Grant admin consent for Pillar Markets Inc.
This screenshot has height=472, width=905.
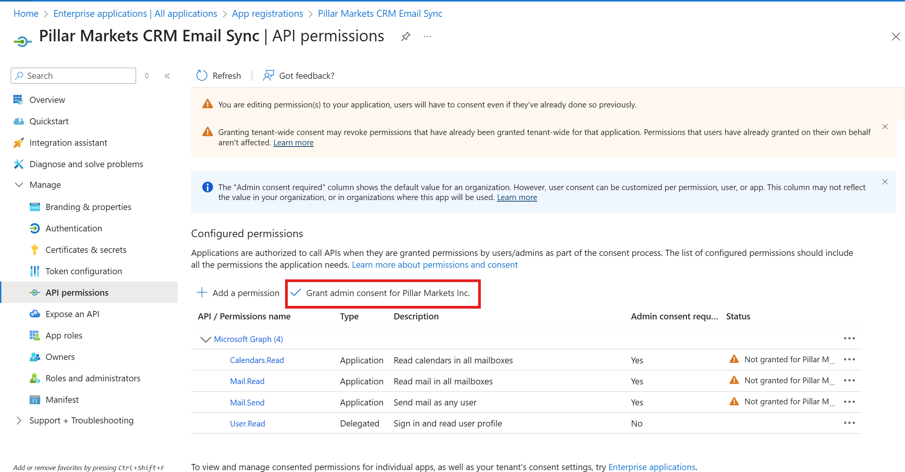381,293
